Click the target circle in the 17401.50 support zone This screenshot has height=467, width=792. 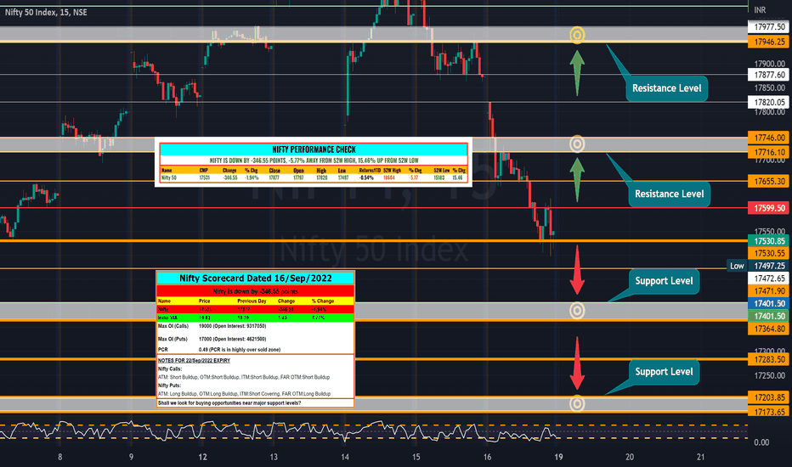pyautogui.click(x=577, y=311)
